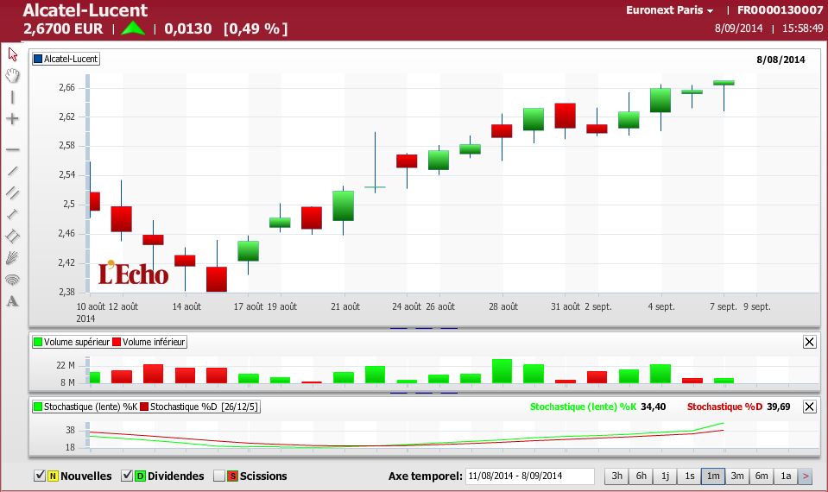Image resolution: width=828 pixels, height=492 pixels.
Task: Select the measuring segment tool
Action: coord(13,214)
